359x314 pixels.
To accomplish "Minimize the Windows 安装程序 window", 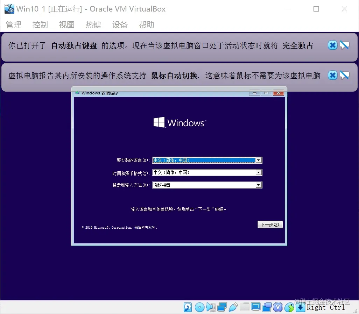I will (x=254, y=93).
